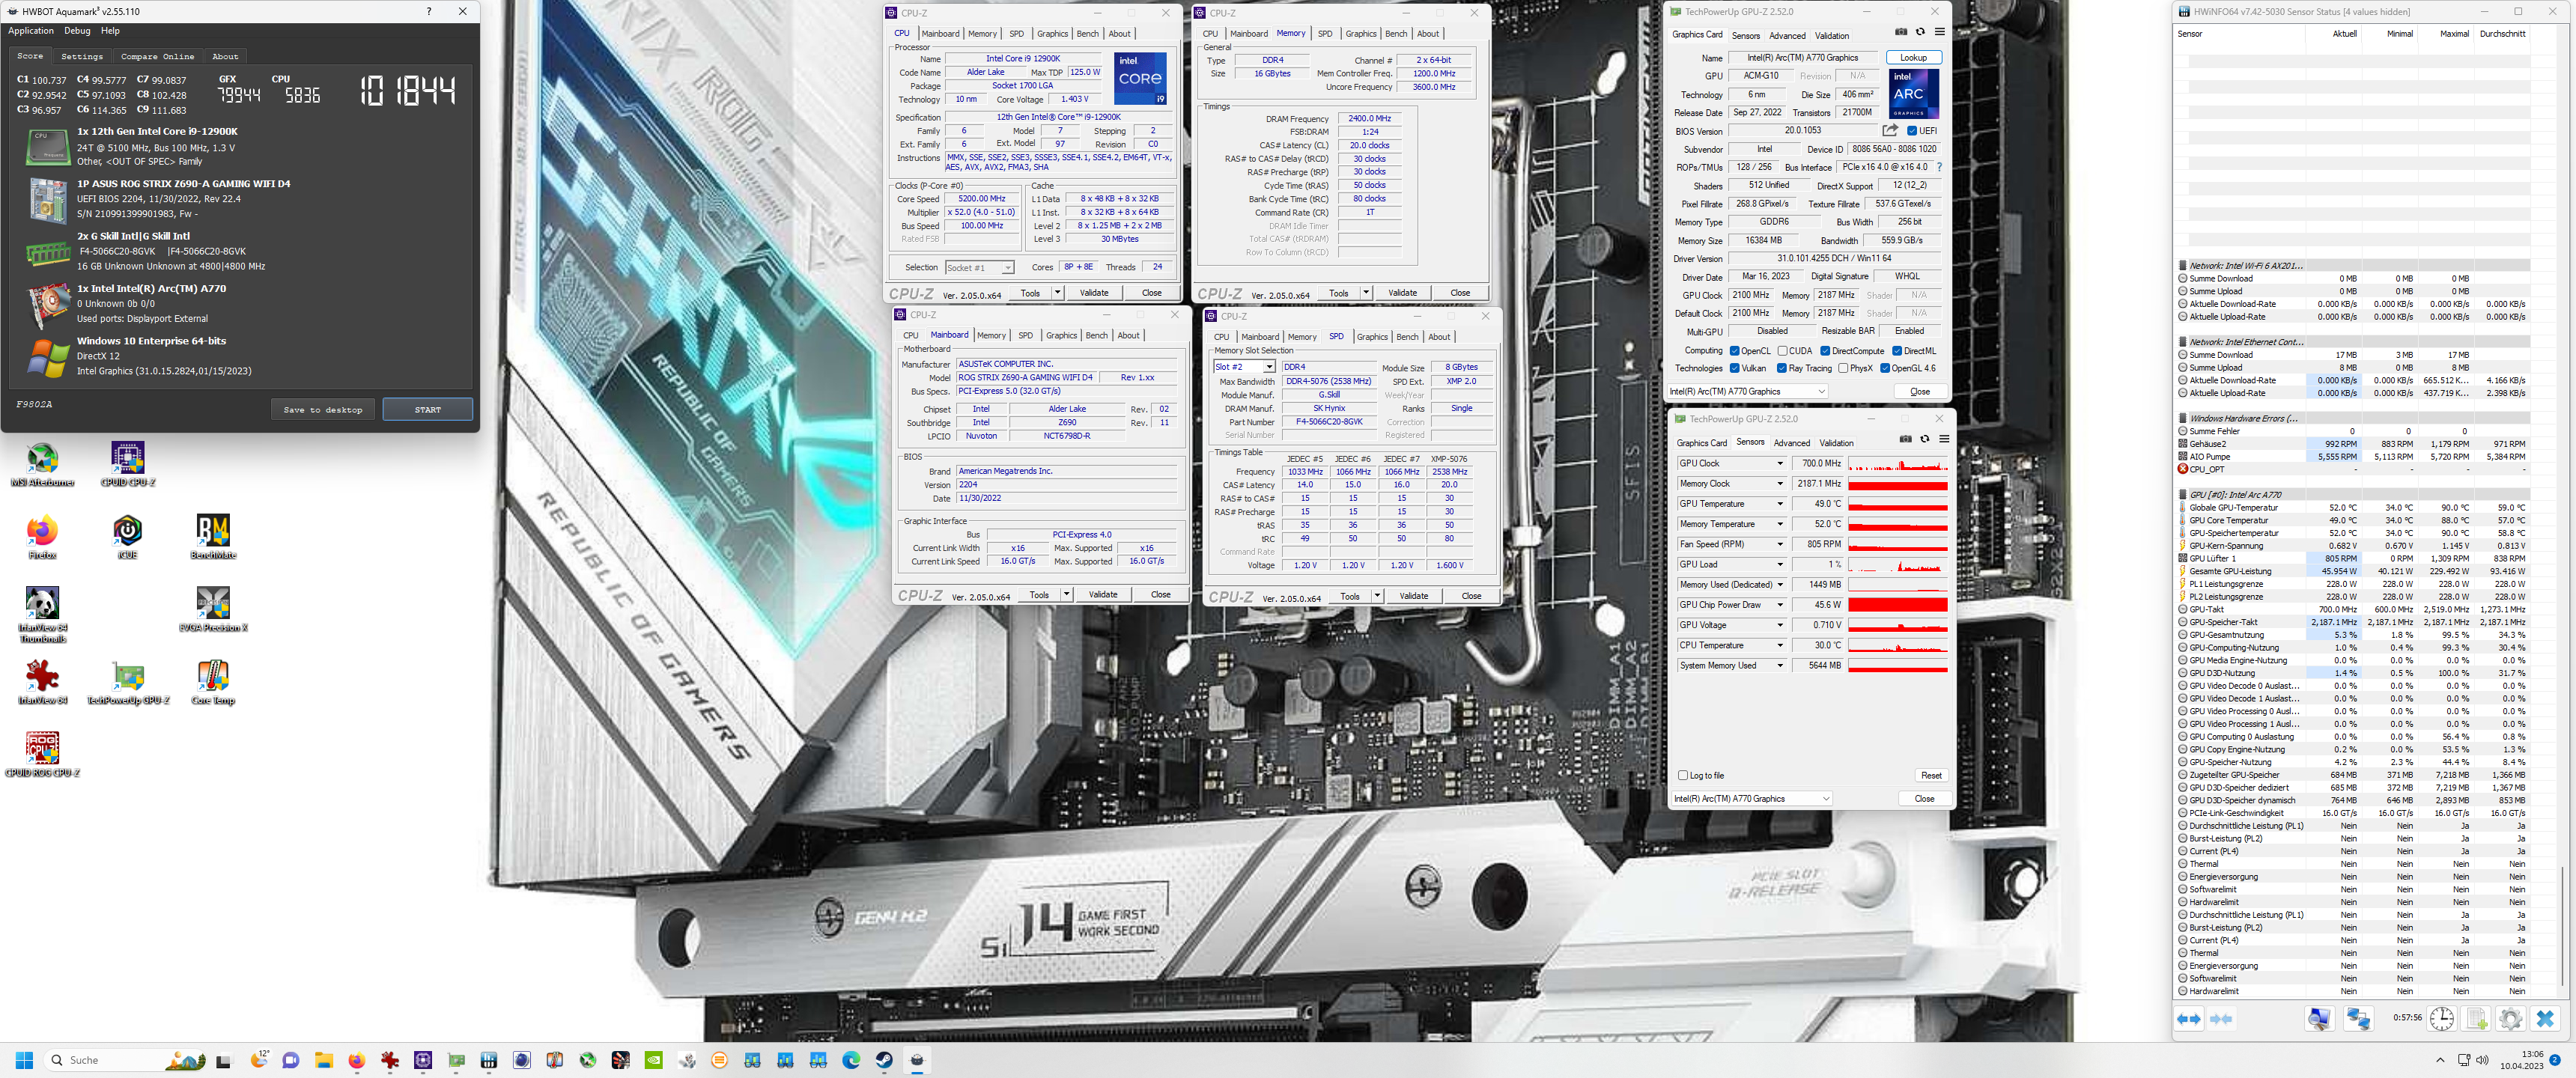Open GPU Temperature sensor dropdown arrow

[1779, 504]
